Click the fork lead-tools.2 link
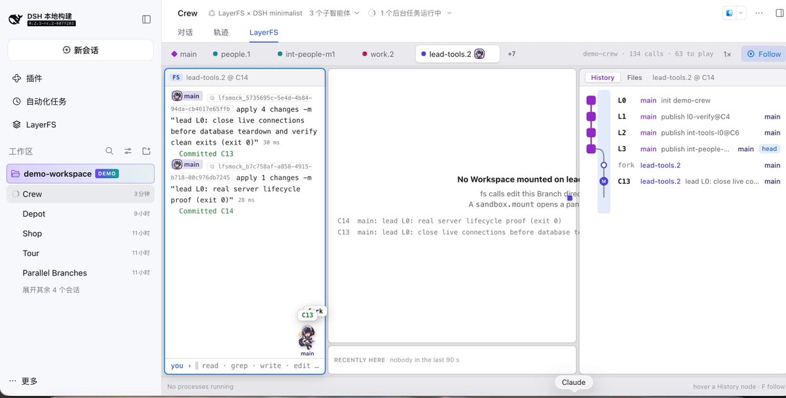Image resolution: width=786 pixels, height=398 pixels. point(660,166)
